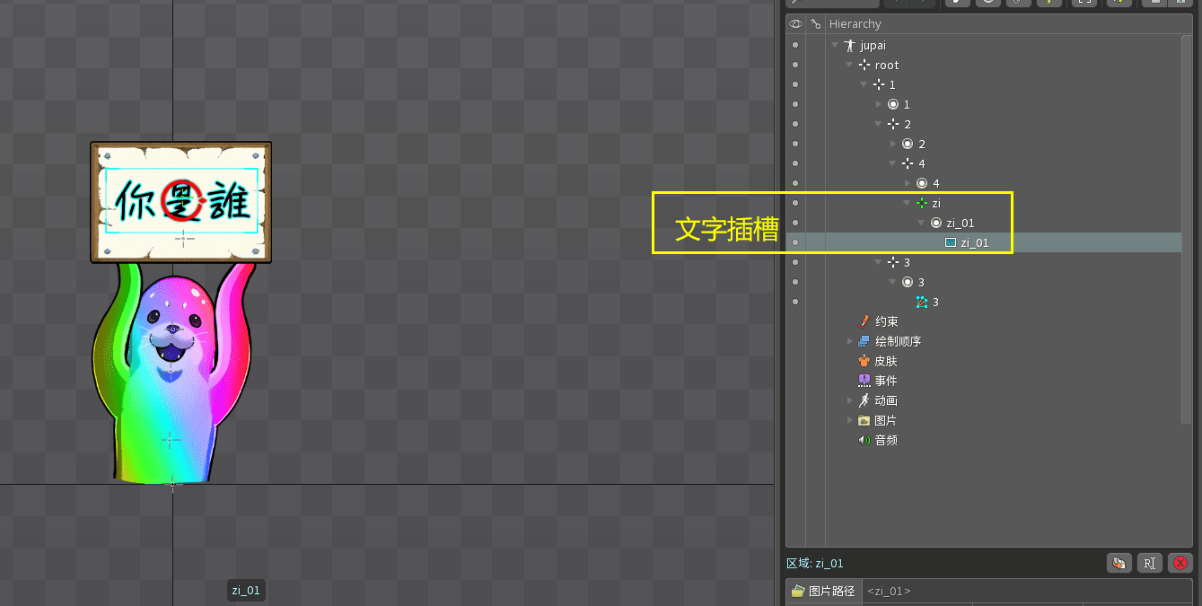
Task: Expand the 绘制顺序 (draw order) node
Action: click(x=850, y=341)
